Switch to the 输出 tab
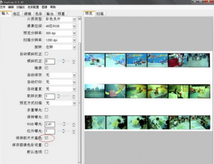Viewport: 214px width, 164px height. [50, 14]
